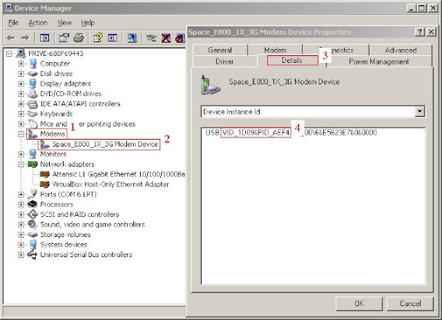Open the Action menu
The width and height of the screenshot is (442, 320).
pos(38,23)
